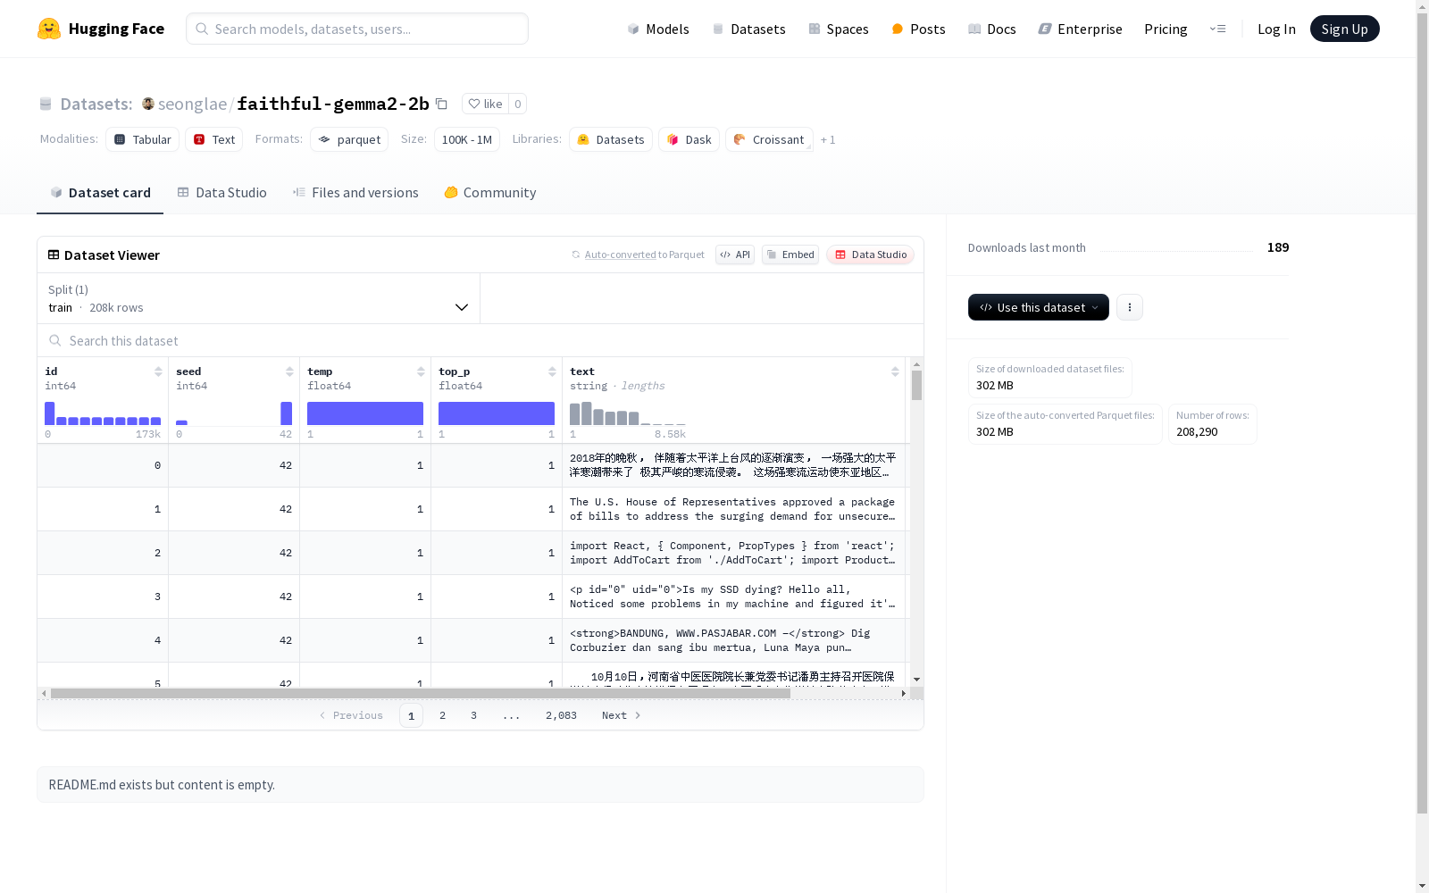Switch to the Data Studio tab

click(x=222, y=193)
